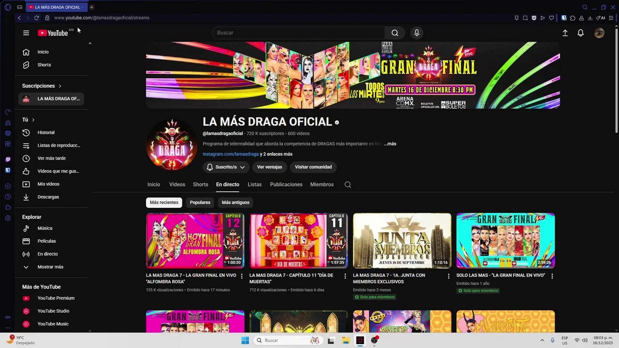This screenshot has width=619, height=348.
Task: Open the y 2 enlaces más link
Action: coord(276,154)
